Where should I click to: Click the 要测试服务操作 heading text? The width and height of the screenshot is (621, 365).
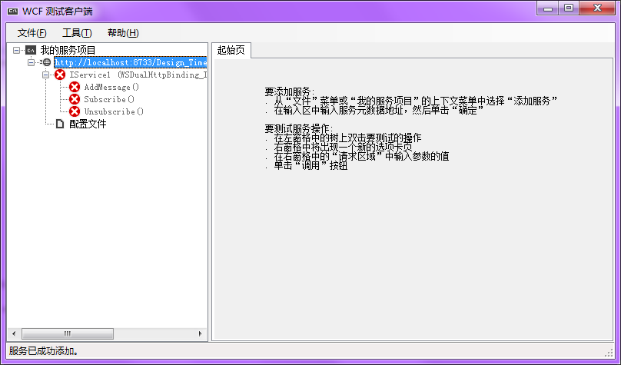pos(299,128)
